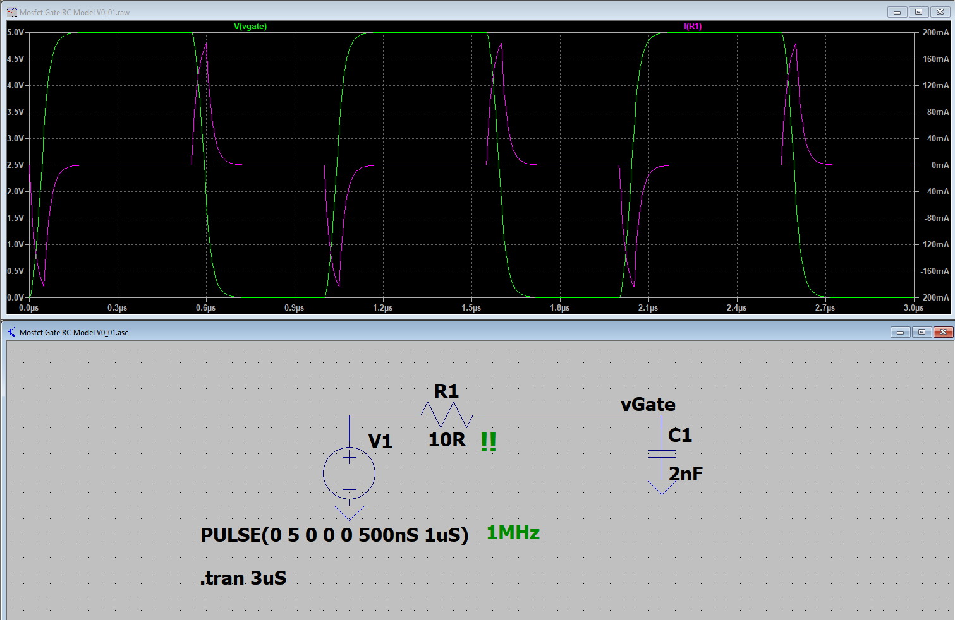The image size is (955, 620).
Task: Click the -120mA label on the right current axis
Action: [x=935, y=244]
